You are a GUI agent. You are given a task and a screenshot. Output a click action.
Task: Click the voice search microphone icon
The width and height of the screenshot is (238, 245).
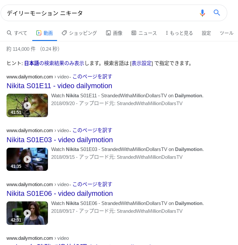pos(202,13)
